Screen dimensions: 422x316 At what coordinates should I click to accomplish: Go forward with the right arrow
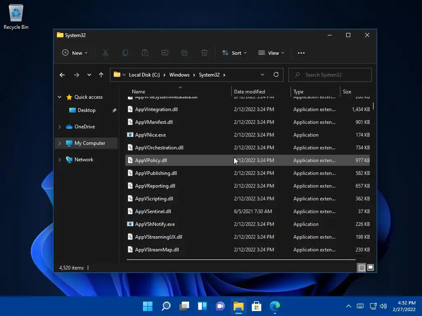(x=76, y=75)
